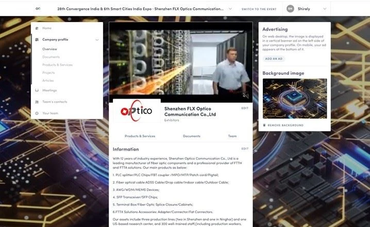Click the company name Shenzhen FLX Optico
Screen dimensions: 370x227
pos(190,111)
